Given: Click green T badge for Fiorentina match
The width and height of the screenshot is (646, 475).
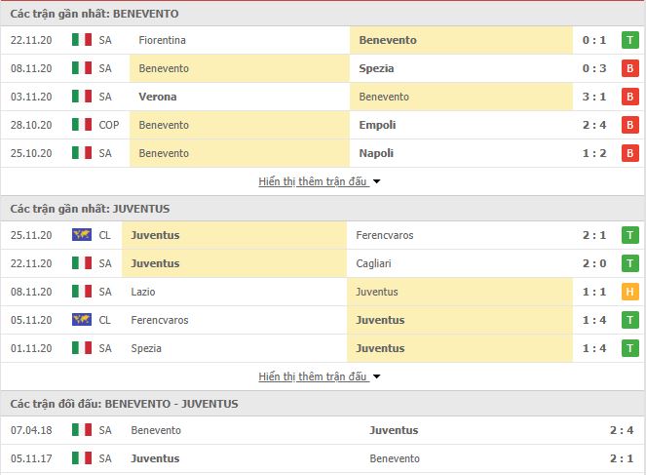Looking at the screenshot, I should (630, 40).
